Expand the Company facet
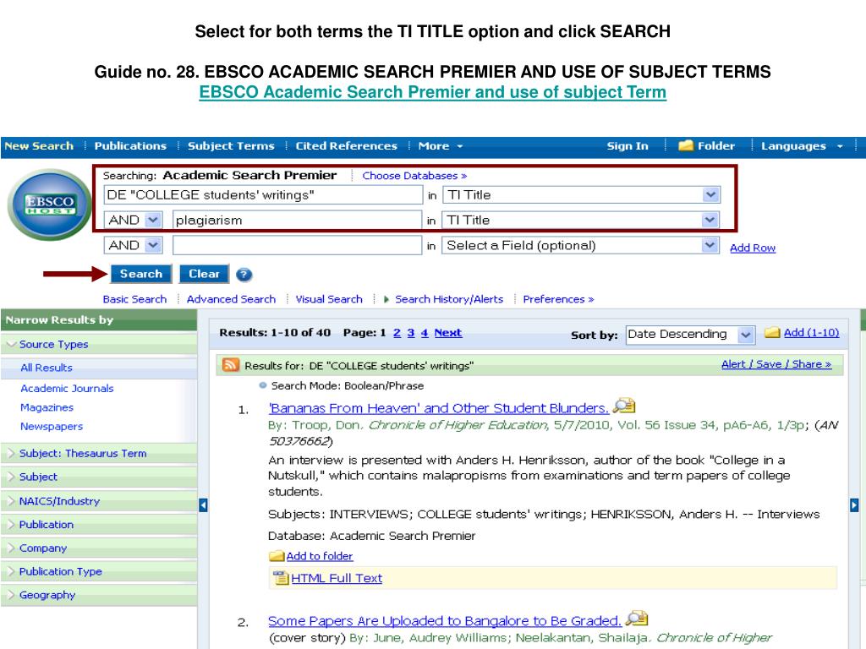This screenshot has height=649, width=866. (x=11, y=548)
